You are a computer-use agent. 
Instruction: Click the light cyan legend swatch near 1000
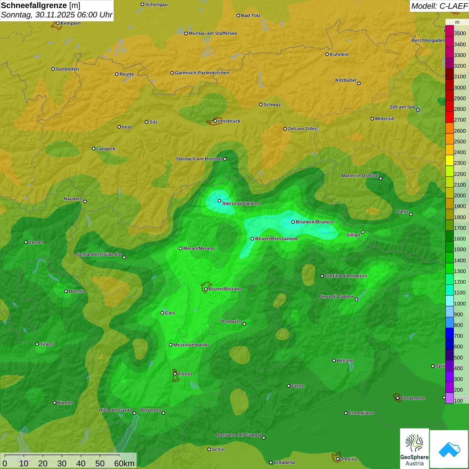pyautogui.click(x=449, y=301)
